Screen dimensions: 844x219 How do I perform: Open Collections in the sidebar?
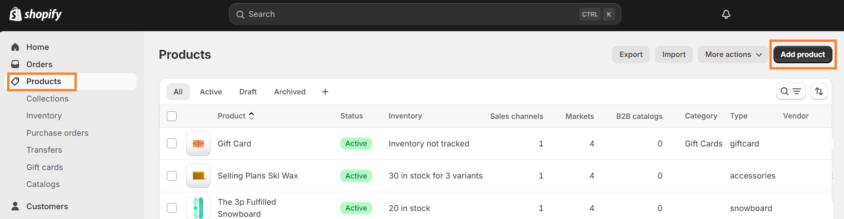point(47,98)
